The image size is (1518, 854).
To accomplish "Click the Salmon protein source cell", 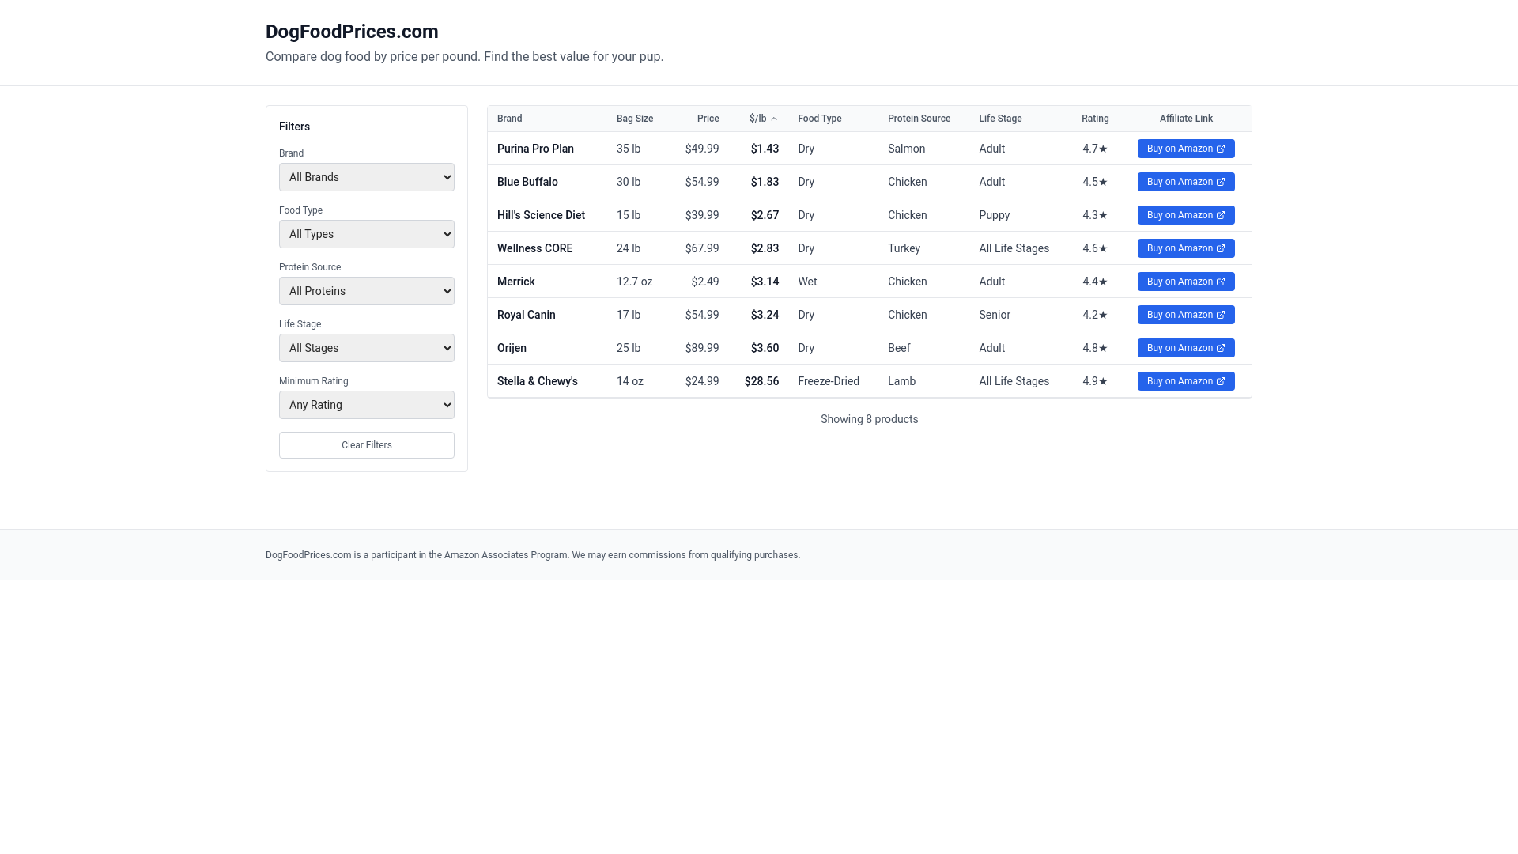I will pyautogui.click(x=906, y=149).
